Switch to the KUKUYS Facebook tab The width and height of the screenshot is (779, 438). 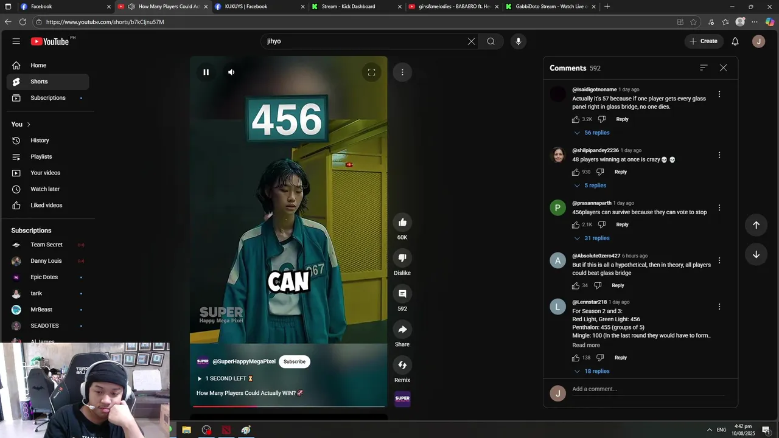[259, 7]
